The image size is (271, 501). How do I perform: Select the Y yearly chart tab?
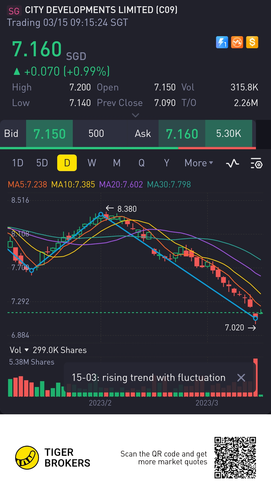click(x=167, y=163)
